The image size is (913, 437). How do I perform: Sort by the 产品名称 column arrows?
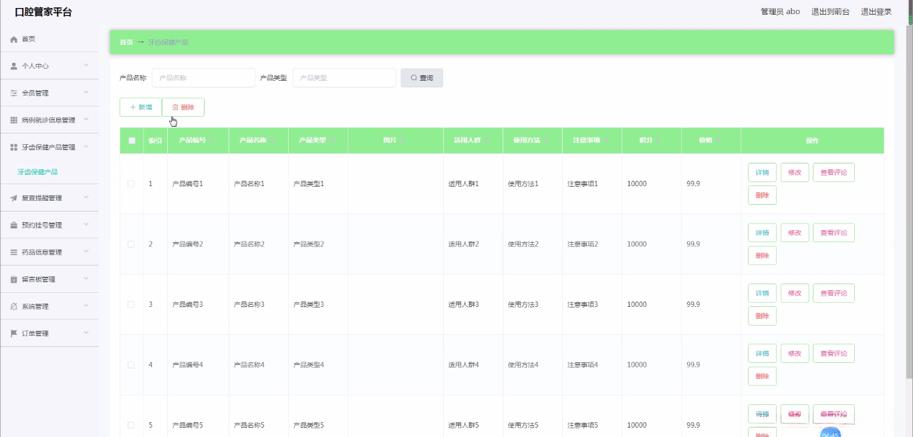(273, 141)
